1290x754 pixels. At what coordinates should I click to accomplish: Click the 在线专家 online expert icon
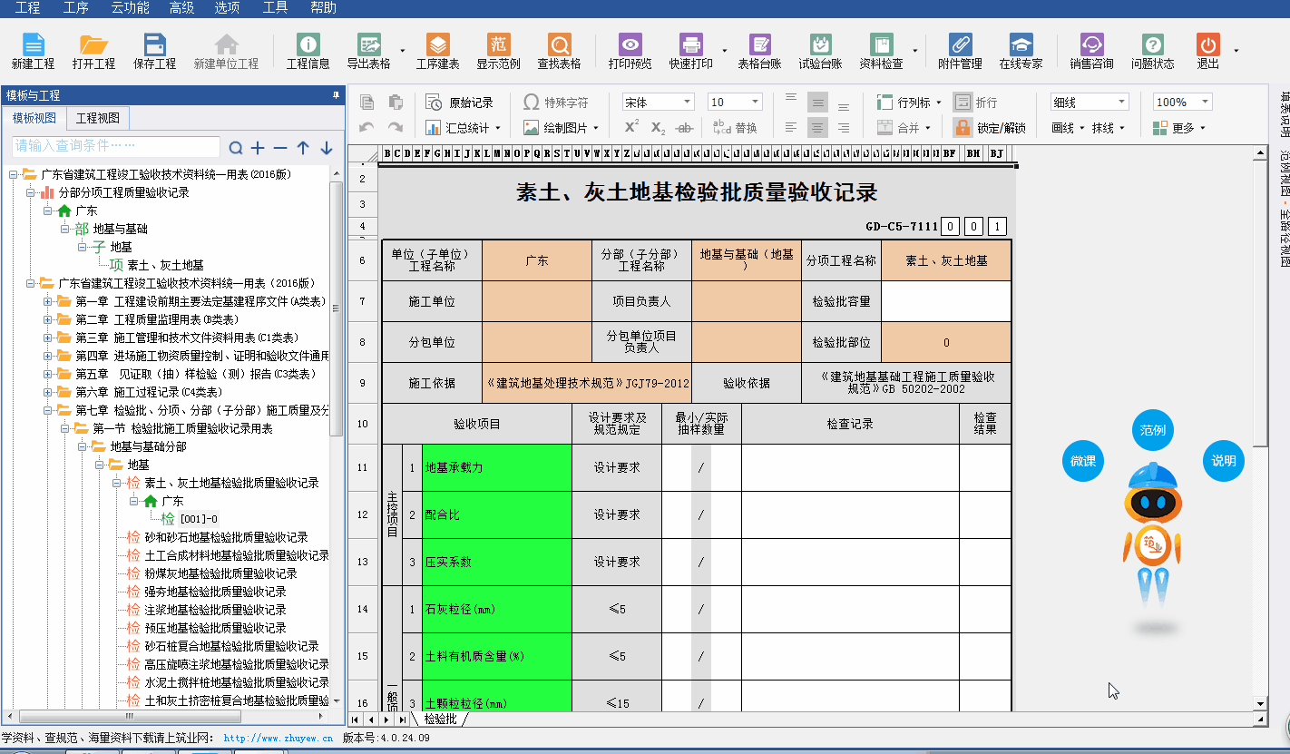(x=1021, y=52)
